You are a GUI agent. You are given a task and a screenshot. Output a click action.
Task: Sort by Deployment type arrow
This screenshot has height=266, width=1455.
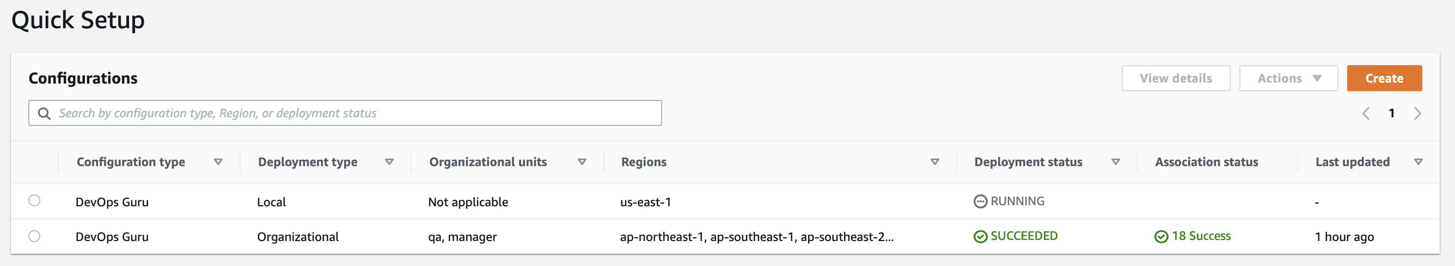click(x=389, y=162)
